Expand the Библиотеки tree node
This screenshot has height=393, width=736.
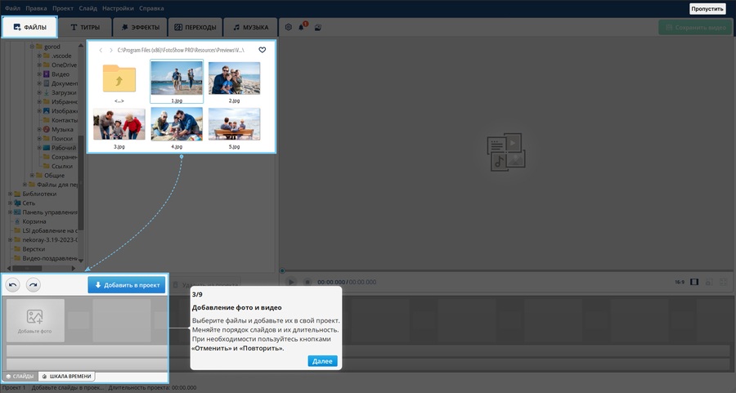click(x=10, y=194)
